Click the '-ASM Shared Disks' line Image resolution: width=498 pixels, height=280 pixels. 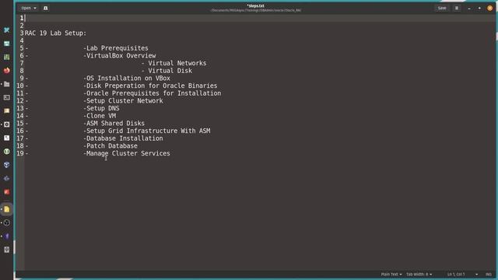[114, 123]
